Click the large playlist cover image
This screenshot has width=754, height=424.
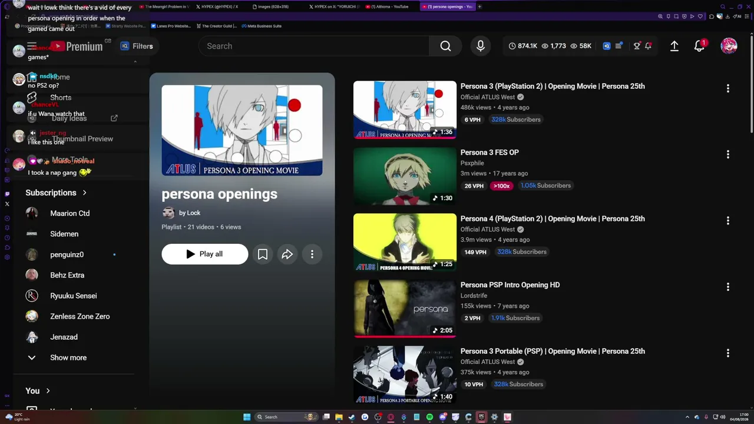click(242, 130)
